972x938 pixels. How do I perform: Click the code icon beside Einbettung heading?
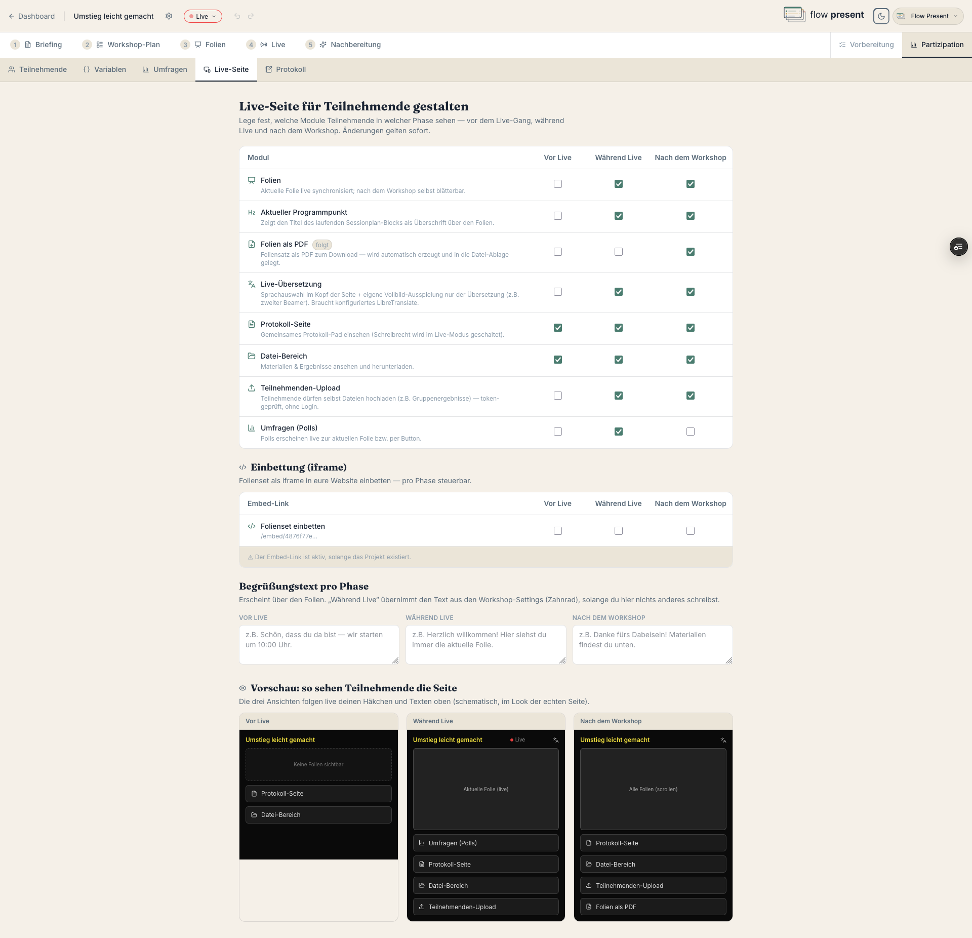(243, 467)
